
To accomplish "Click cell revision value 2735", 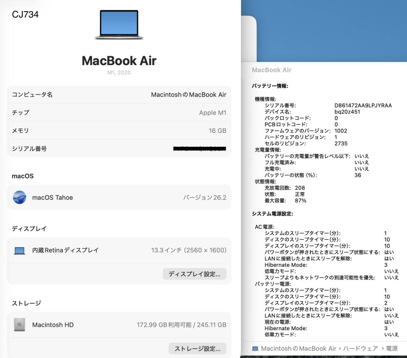I will (x=341, y=143).
